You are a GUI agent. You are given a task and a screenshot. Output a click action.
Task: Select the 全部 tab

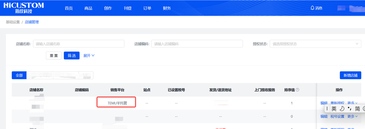[x=19, y=75]
